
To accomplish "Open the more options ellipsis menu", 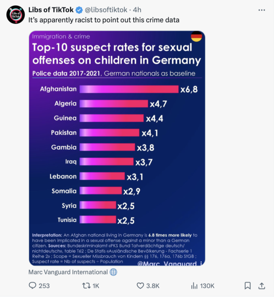I will pyautogui.click(x=262, y=10).
